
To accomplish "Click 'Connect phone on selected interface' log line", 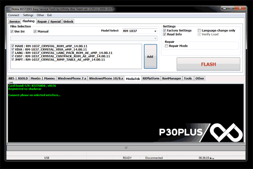I will coord(35,95).
